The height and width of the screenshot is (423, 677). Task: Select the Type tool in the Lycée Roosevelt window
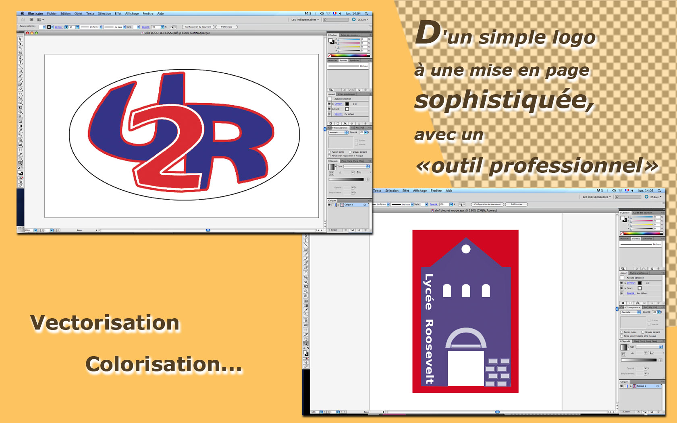[x=306, y=241]
